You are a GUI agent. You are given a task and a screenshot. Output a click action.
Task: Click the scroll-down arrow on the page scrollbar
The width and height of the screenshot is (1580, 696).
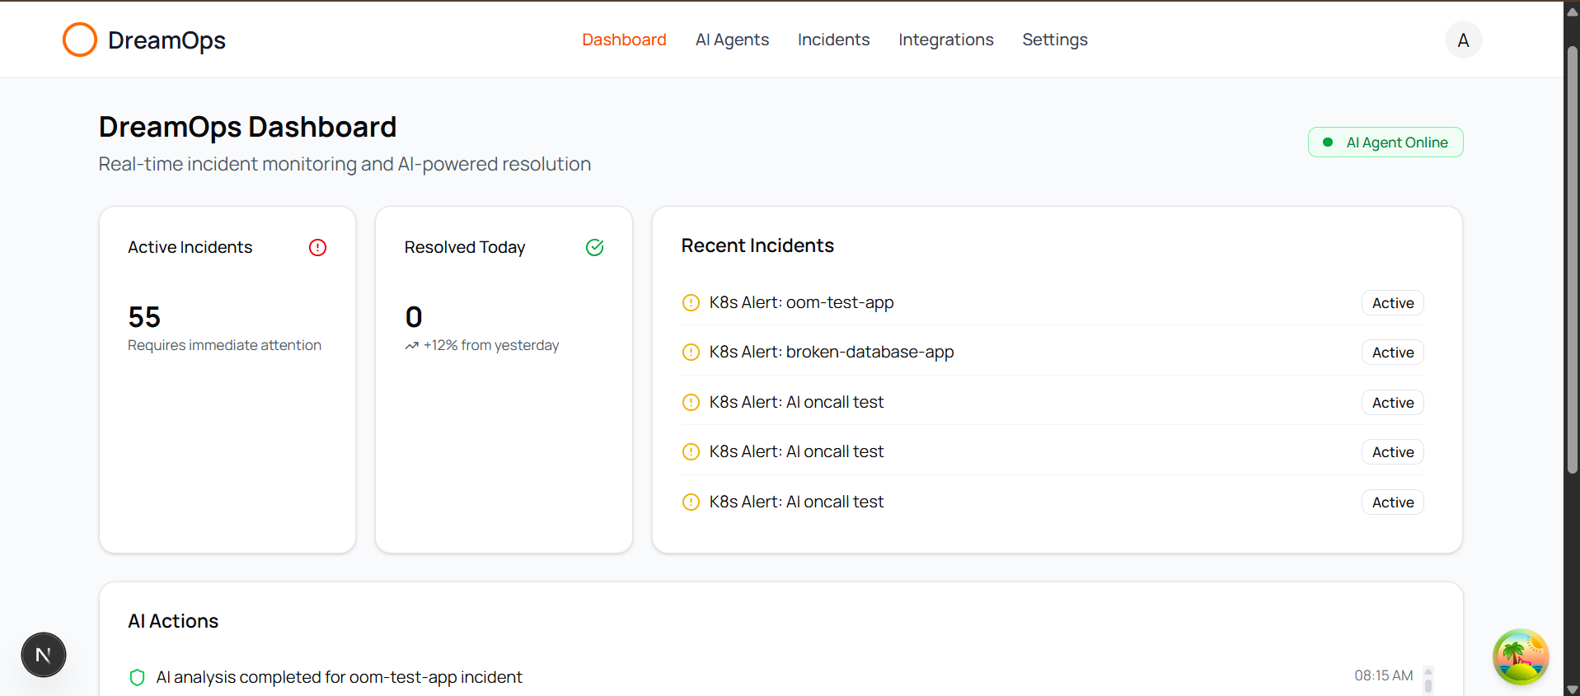[x=1572, y=689]
